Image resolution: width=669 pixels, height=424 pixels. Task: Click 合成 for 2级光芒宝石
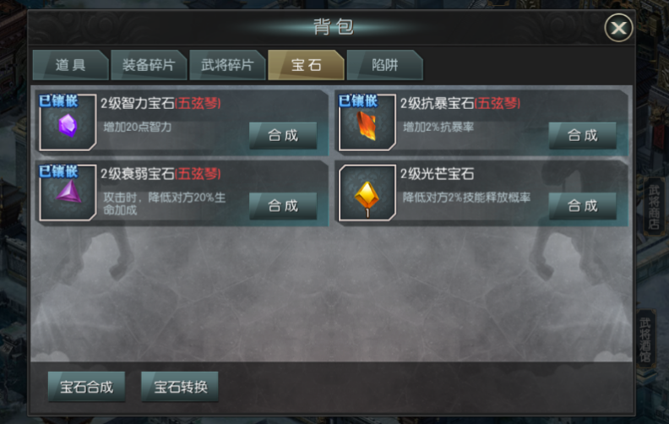pyautogui.click(x=582, y=206)
